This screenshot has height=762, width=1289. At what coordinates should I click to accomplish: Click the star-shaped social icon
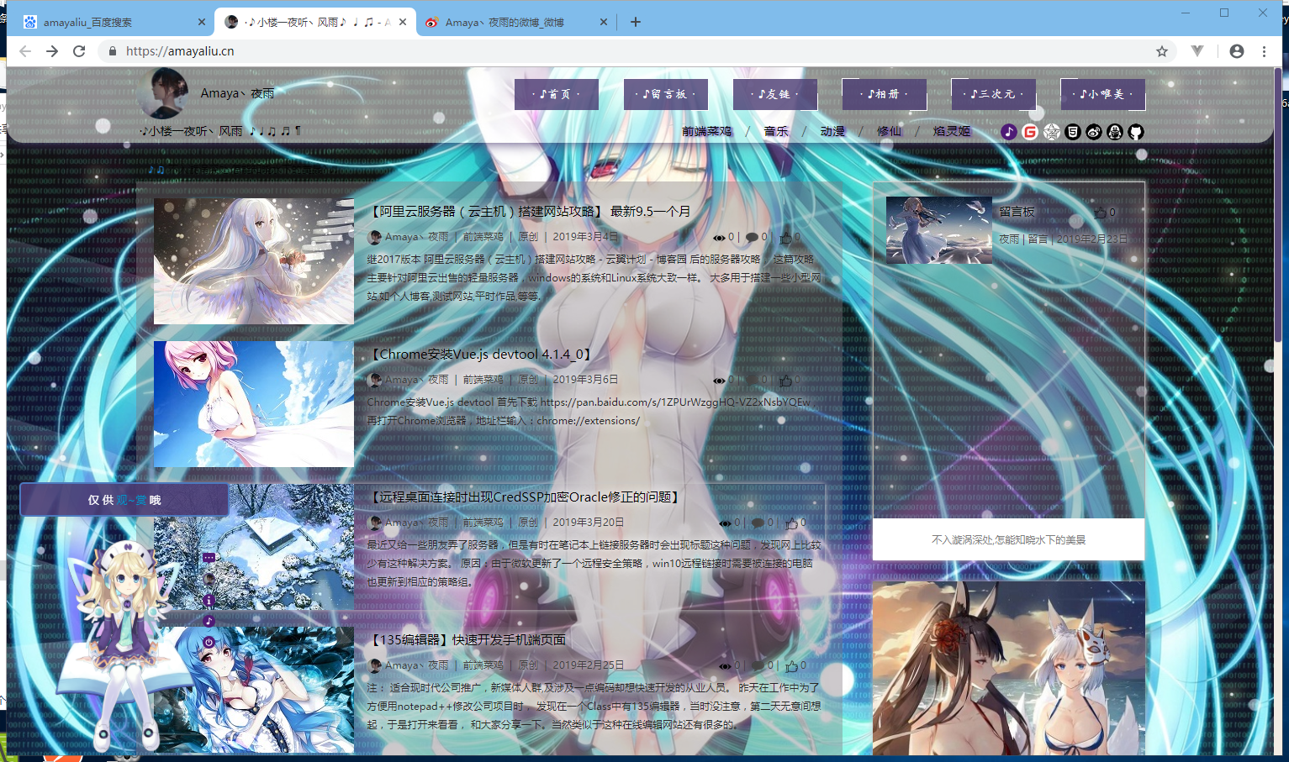click(x=1052, y=132)
